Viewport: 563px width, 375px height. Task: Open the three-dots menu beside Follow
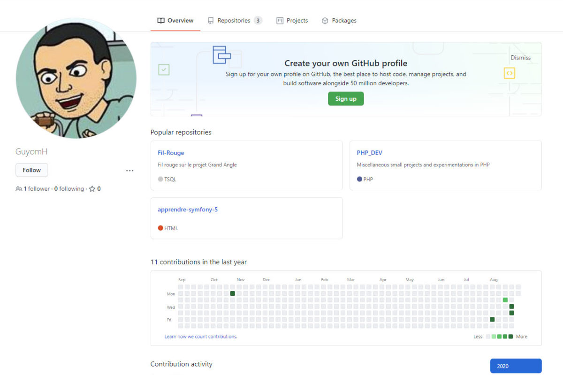(130, 171)
